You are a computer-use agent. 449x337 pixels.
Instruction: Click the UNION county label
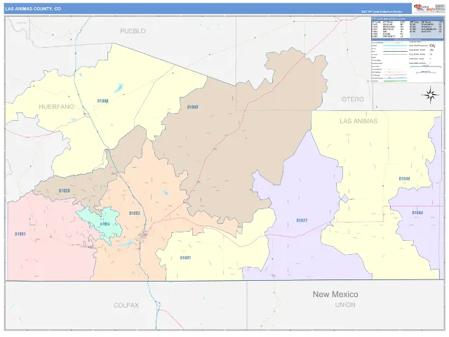(x=345, y=305)
